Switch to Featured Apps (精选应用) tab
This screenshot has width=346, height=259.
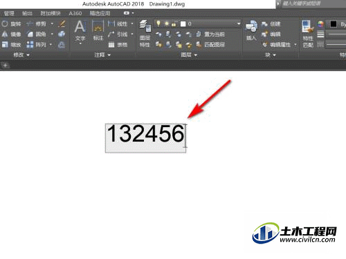pos(100,13)
